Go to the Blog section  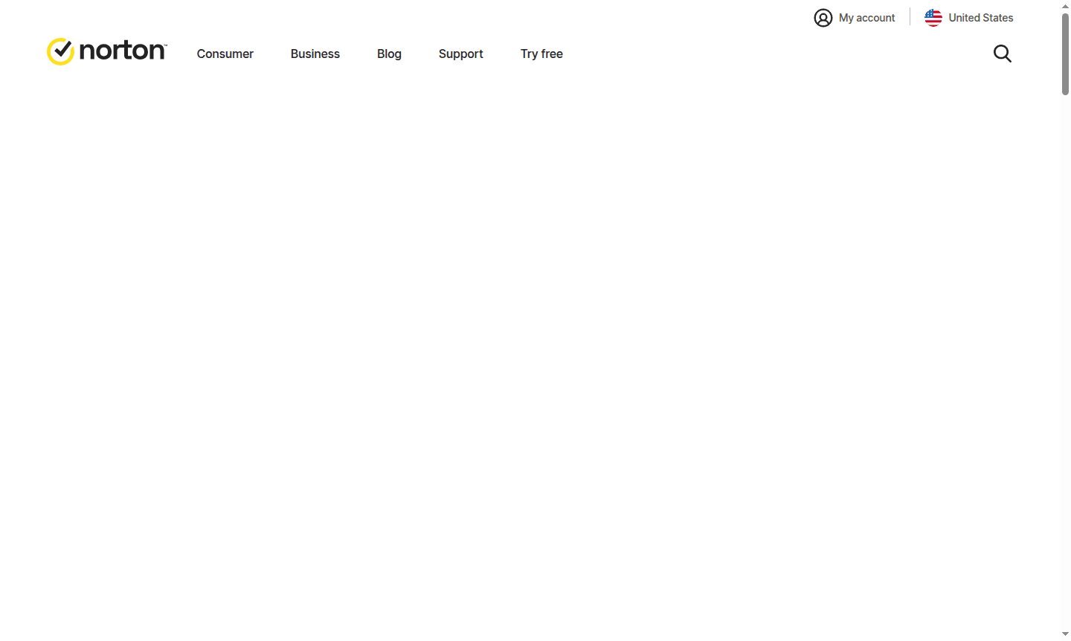click(389, 54)
